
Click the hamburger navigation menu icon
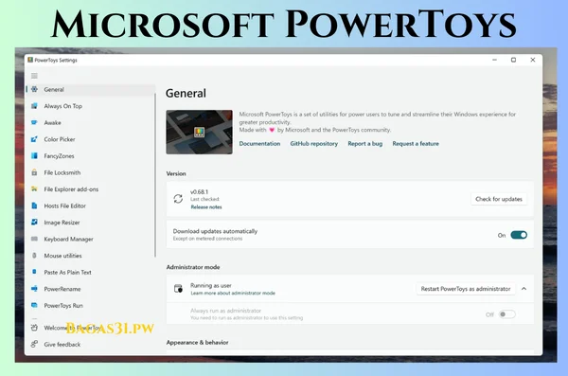(x=34, y=76)
